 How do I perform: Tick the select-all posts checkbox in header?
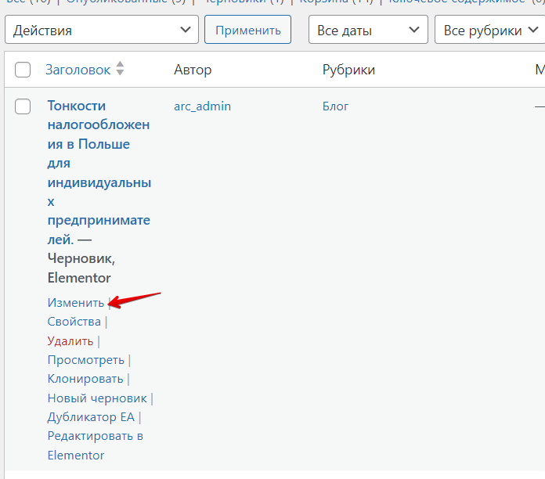[x=23, y=70]
